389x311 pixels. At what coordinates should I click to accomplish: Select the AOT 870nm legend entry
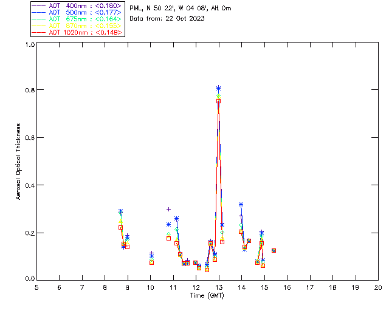77,26
